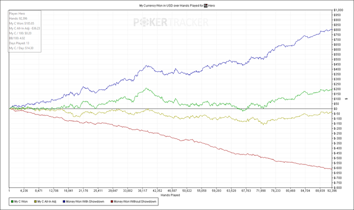Click the '80,468' x-axis tick label
The image size is (354, 210).
click(291, 191)
